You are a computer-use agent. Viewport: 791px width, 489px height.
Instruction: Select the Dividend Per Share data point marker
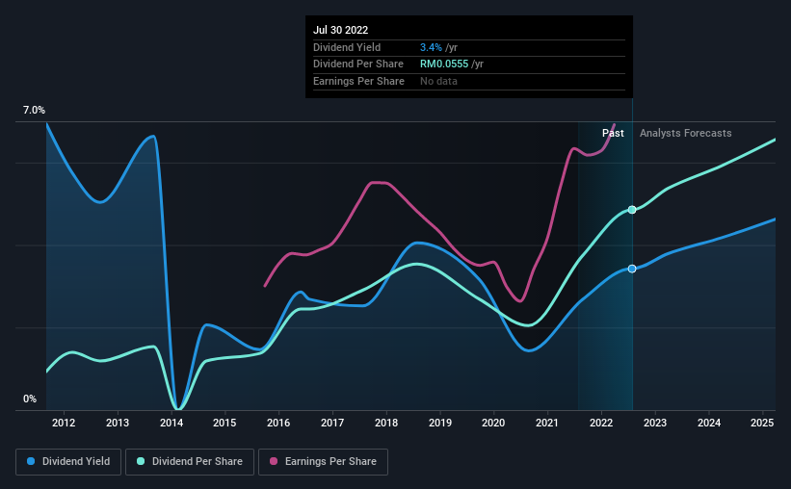coord(632,210)
